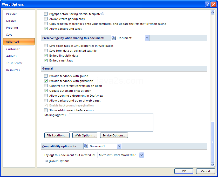
Task: Click scrollbar up arrow
Action: click(x=213, y=12)
